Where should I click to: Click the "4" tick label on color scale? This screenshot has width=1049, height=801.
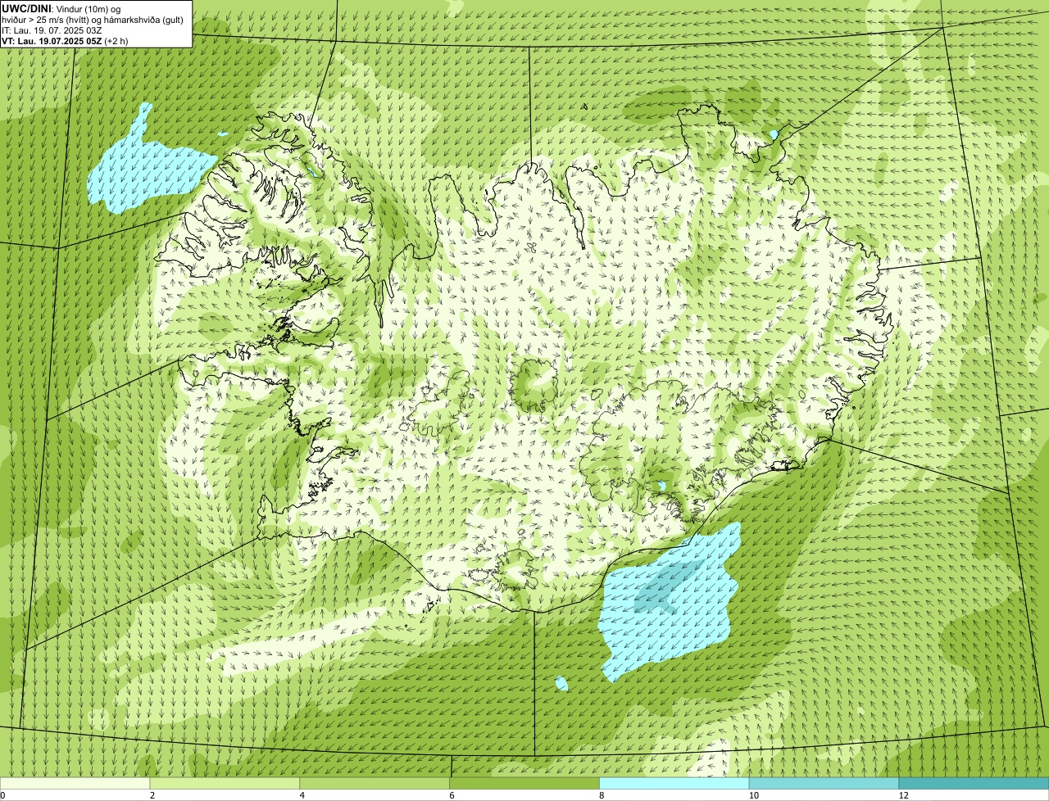tap(302, 795)
